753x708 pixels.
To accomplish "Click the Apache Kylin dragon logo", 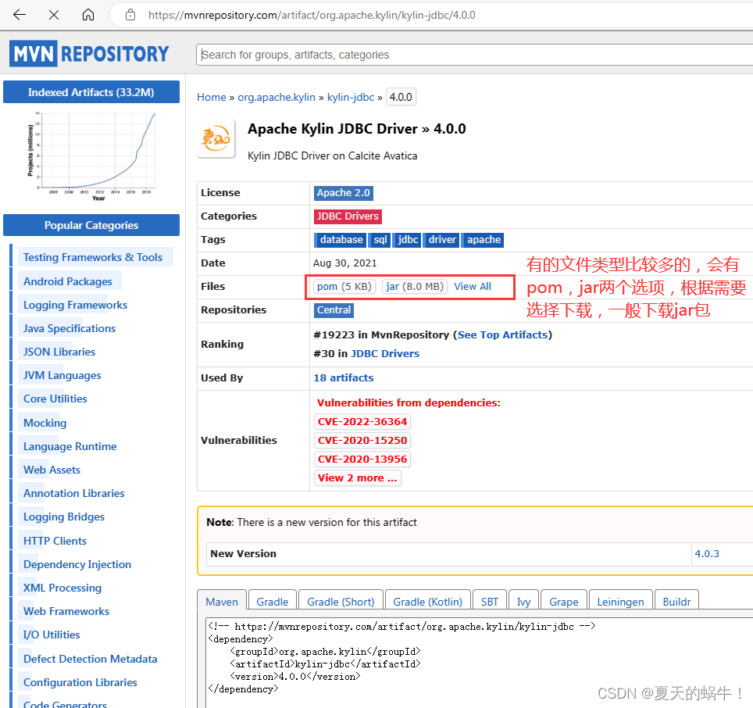I will (x=216, y=138).
